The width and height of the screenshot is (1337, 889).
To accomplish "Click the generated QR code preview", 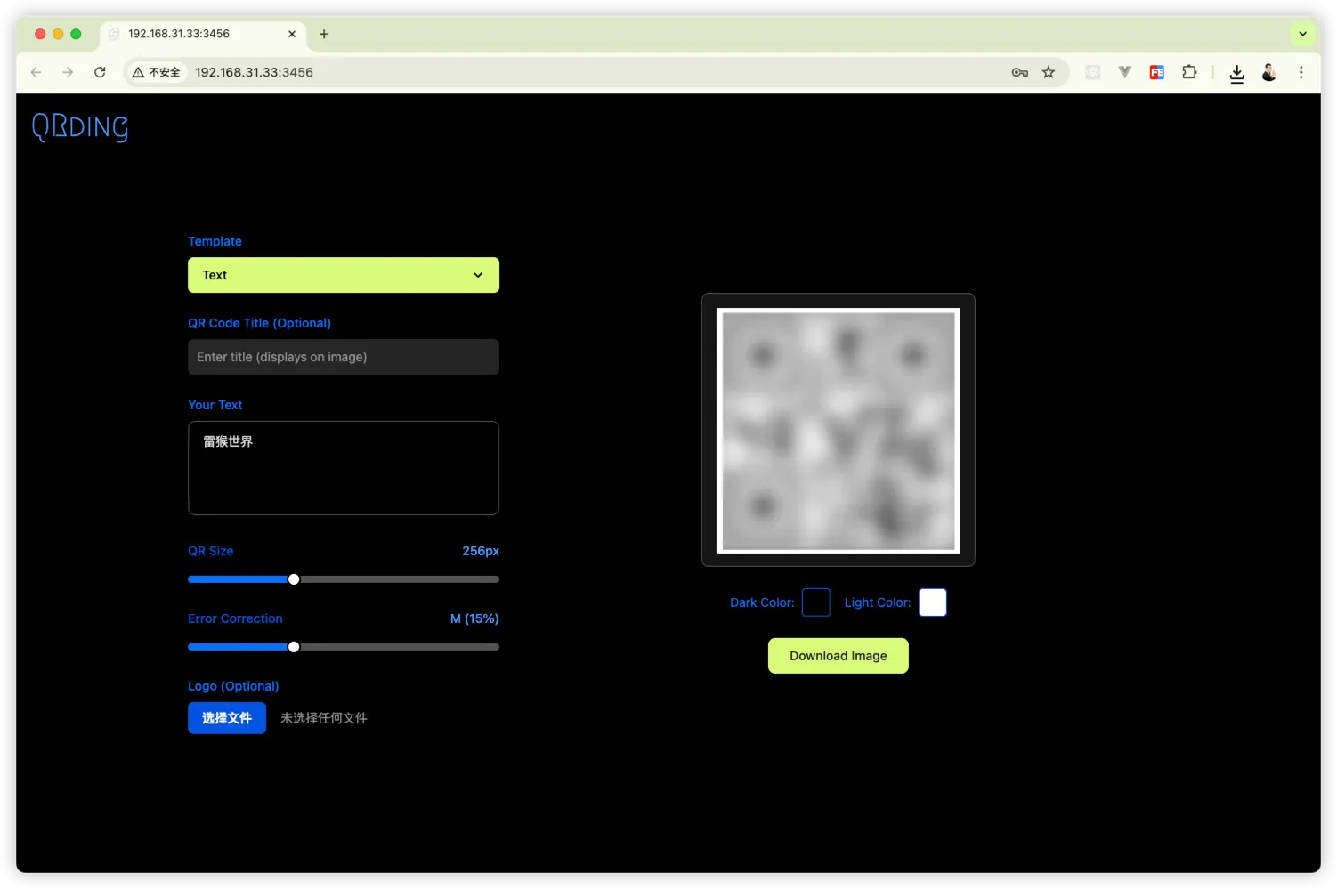I will [839, 431].
